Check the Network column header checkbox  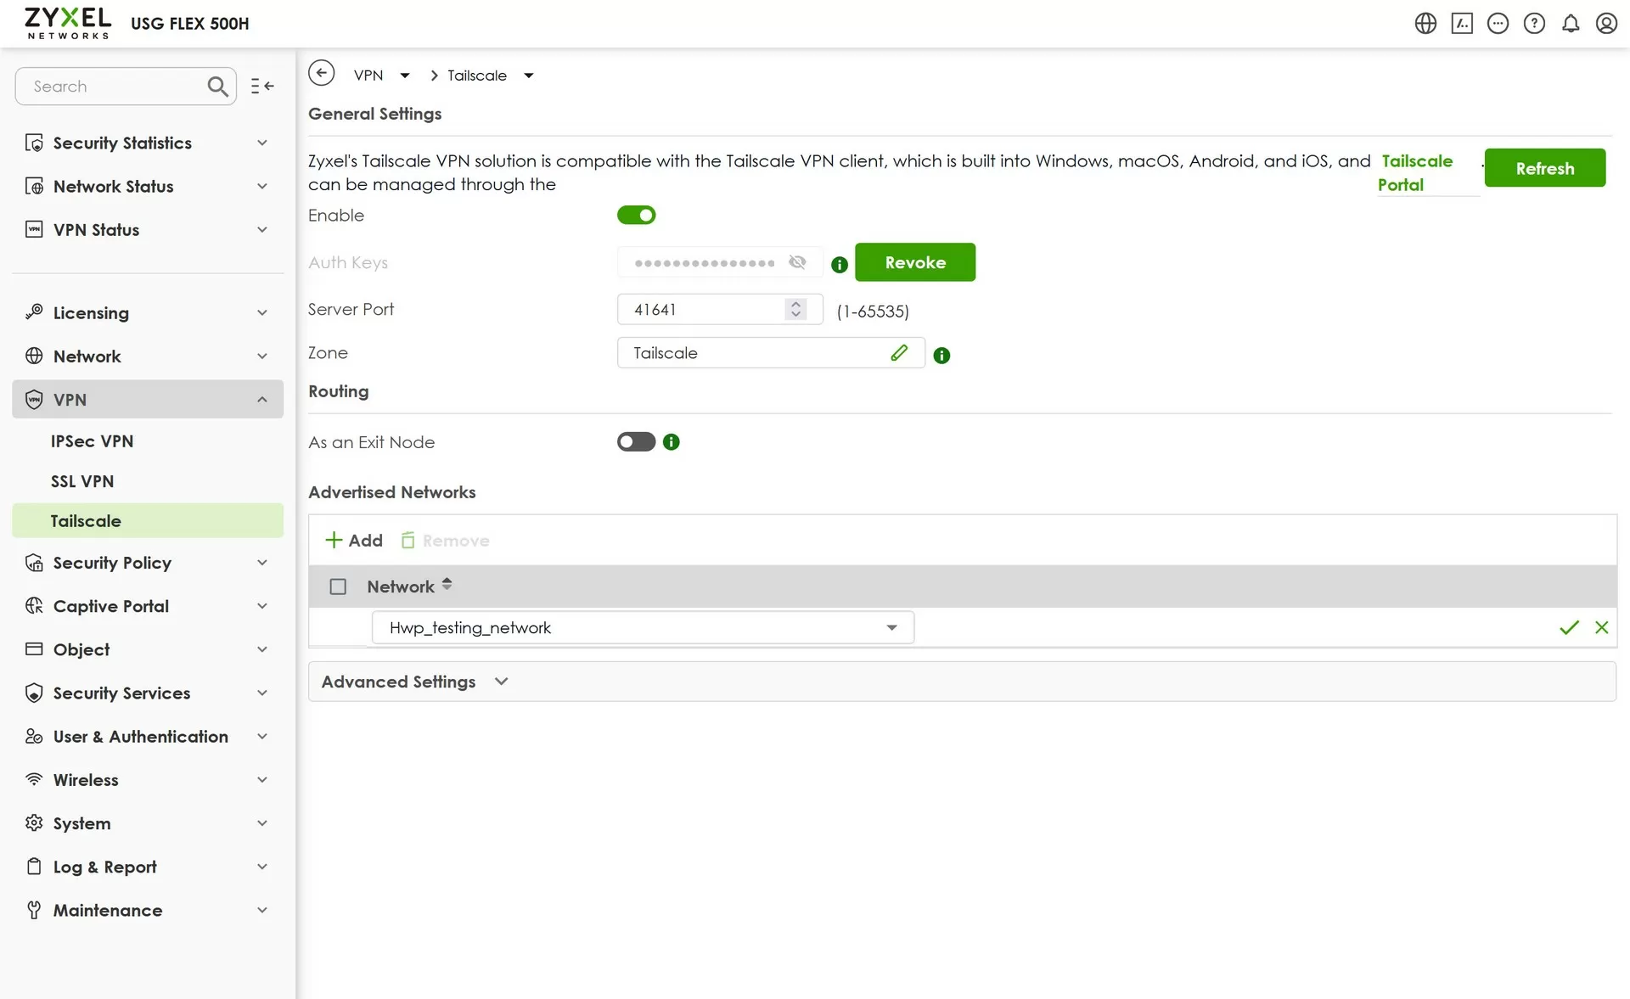[338, 586]
